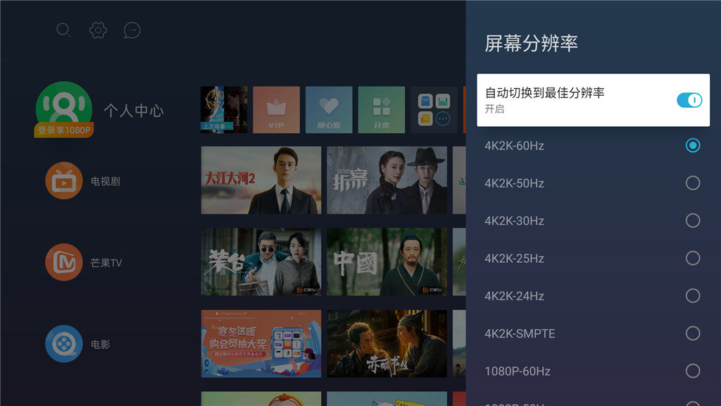Open the 分类 category tile
The image size is (721, 406).
click(381, 109)
